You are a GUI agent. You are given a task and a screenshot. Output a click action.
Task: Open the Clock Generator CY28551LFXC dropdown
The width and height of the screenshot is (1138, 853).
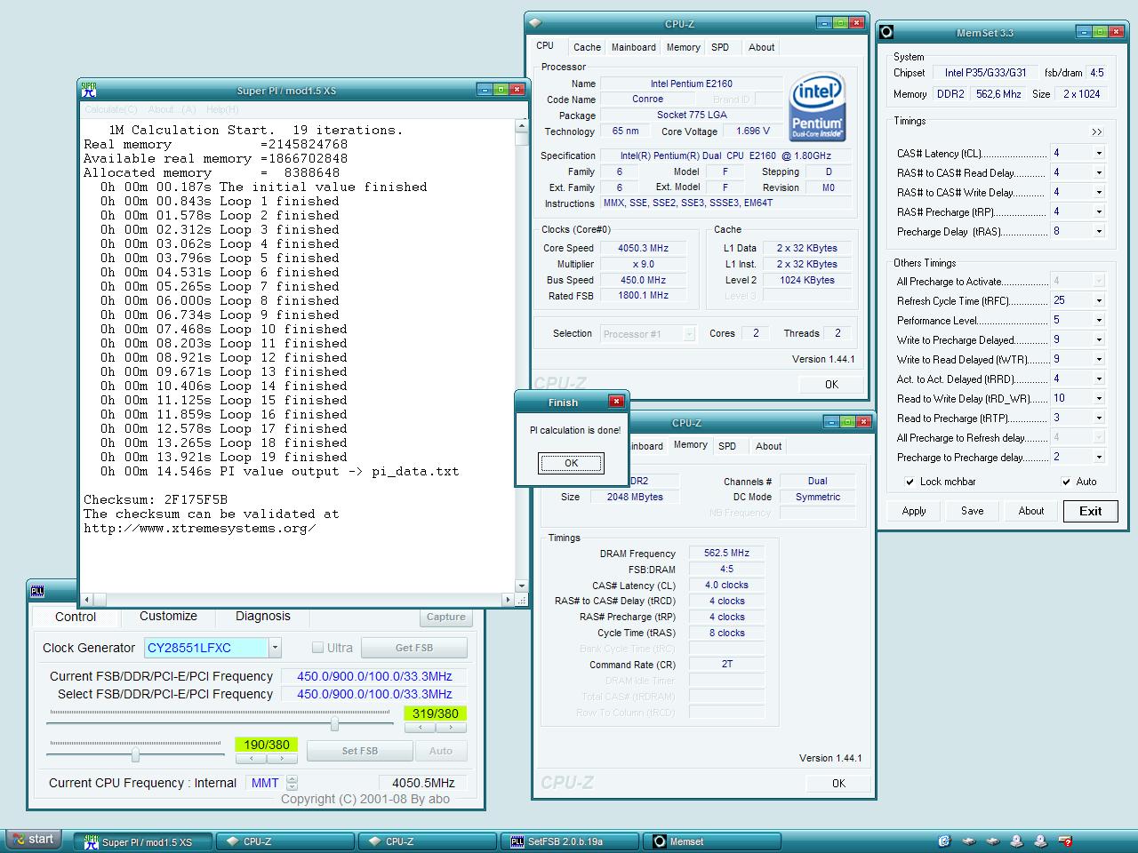(x=275, y=648)
